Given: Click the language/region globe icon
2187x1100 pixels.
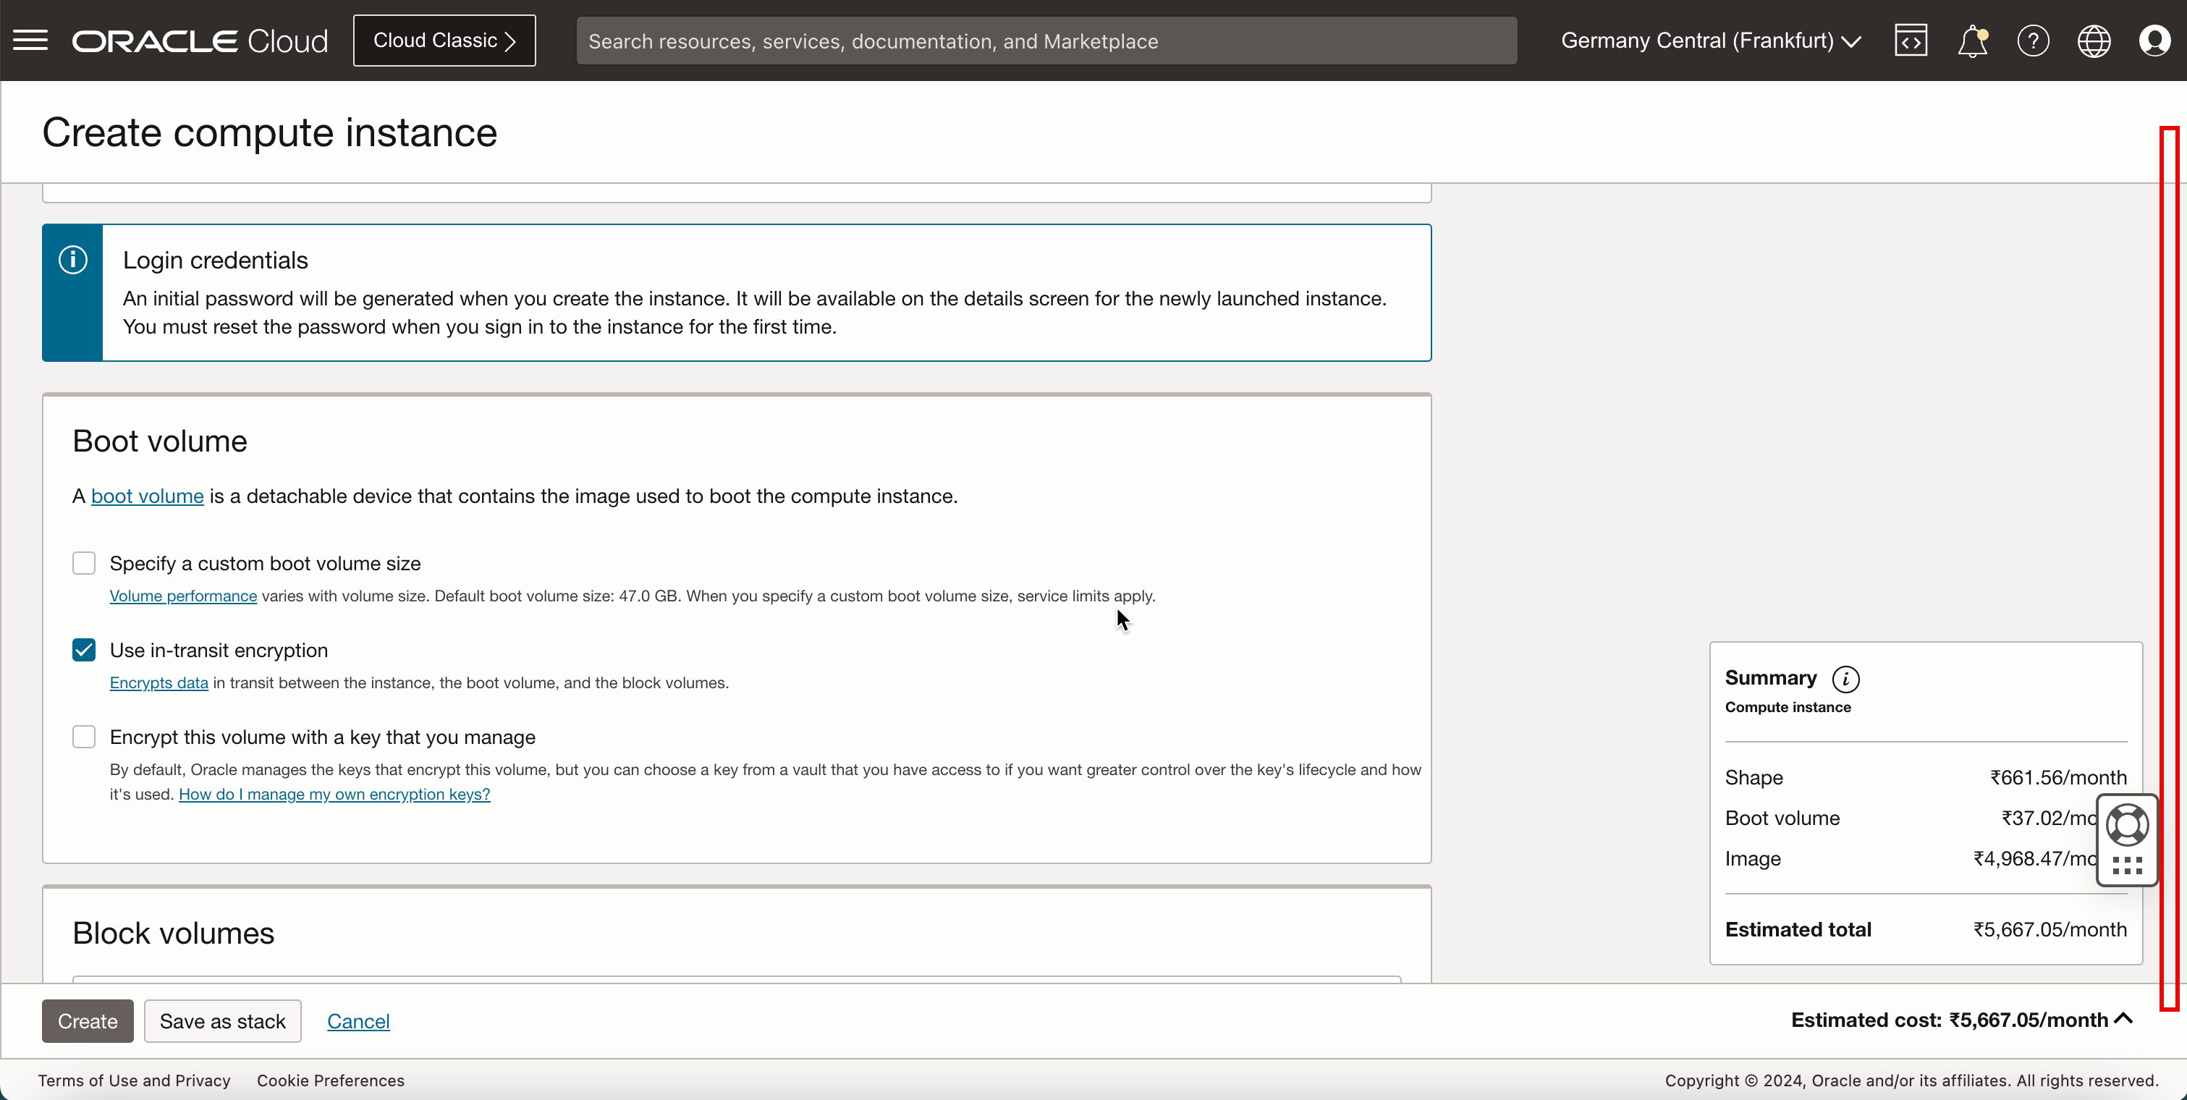Looking at the screenshot, I should (x=2094, y=41).
